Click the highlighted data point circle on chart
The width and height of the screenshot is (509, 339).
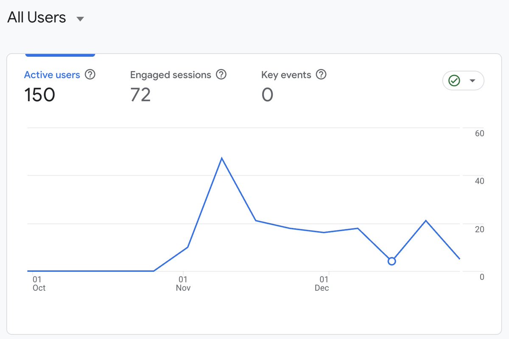click(392, 261)
